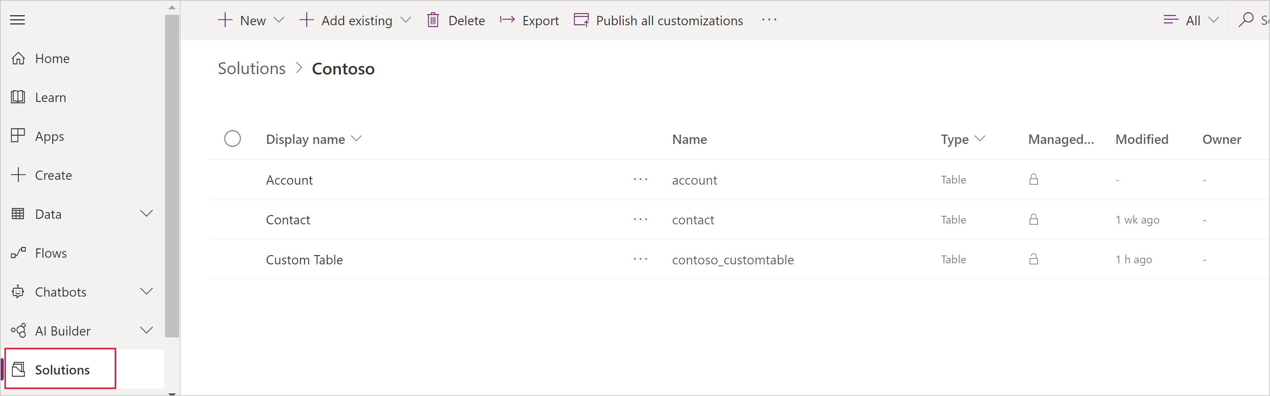The height and width of the screenshot is (396, 1270).
Task: Click the Delete trash can icon
Action: tap(432, 20)
